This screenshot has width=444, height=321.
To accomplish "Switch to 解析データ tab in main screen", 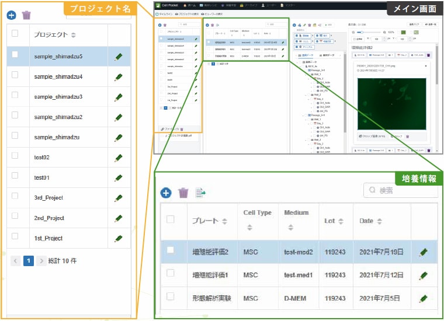I will 327,55.
